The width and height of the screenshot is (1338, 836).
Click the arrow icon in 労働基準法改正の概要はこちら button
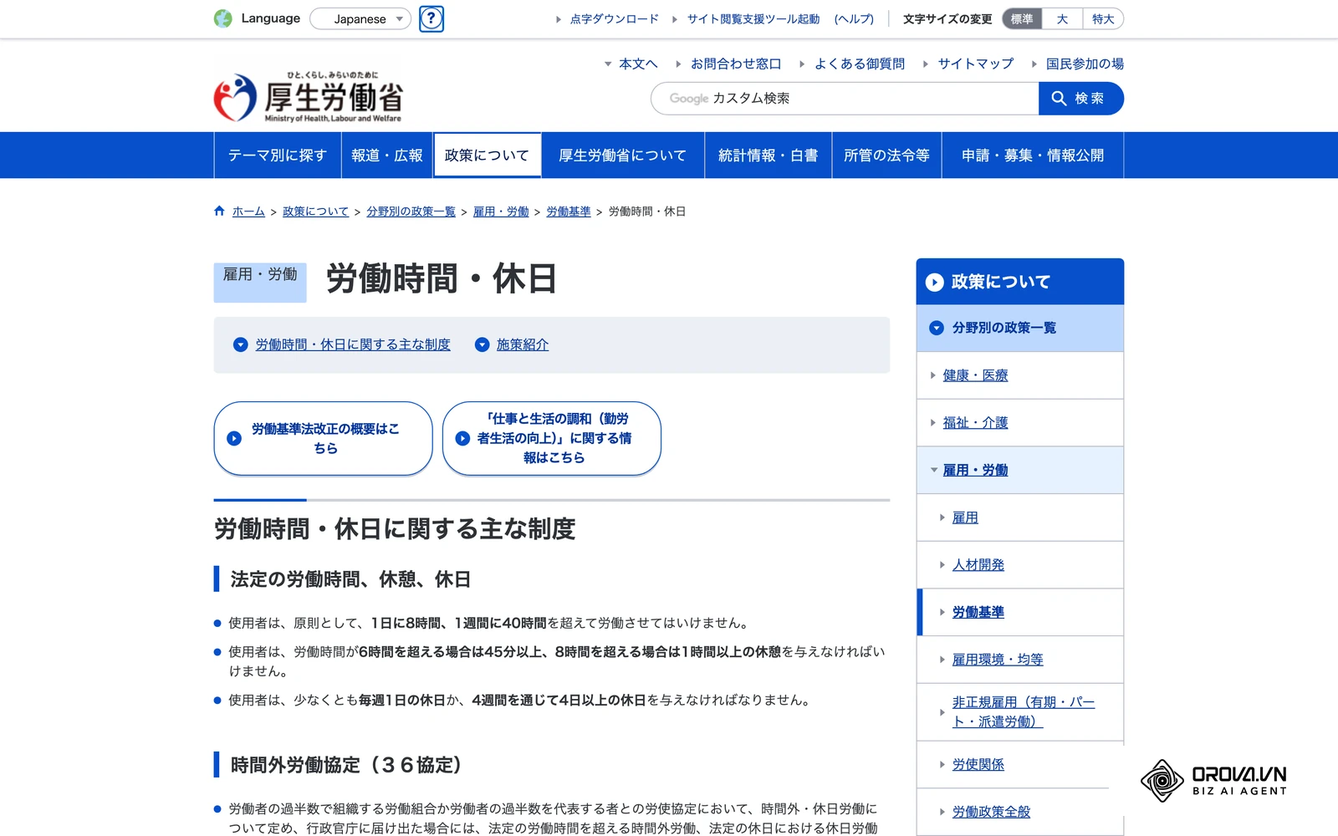(x=234, y=439)
